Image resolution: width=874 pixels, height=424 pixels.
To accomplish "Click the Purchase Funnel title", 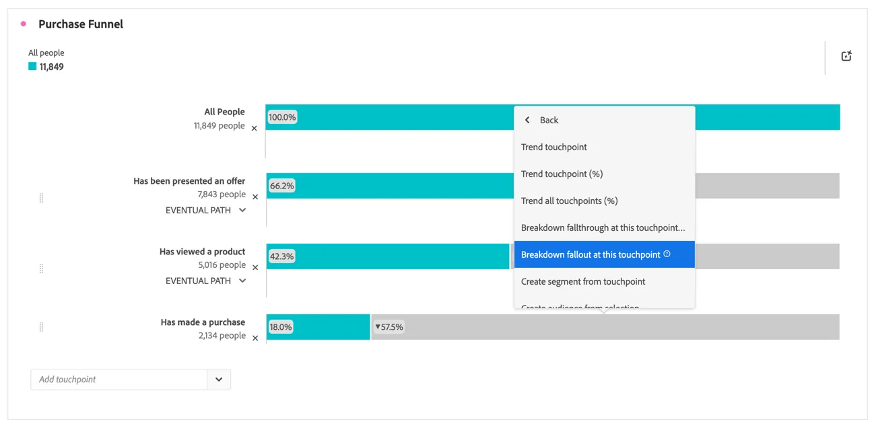I will (x=81, y=24).
